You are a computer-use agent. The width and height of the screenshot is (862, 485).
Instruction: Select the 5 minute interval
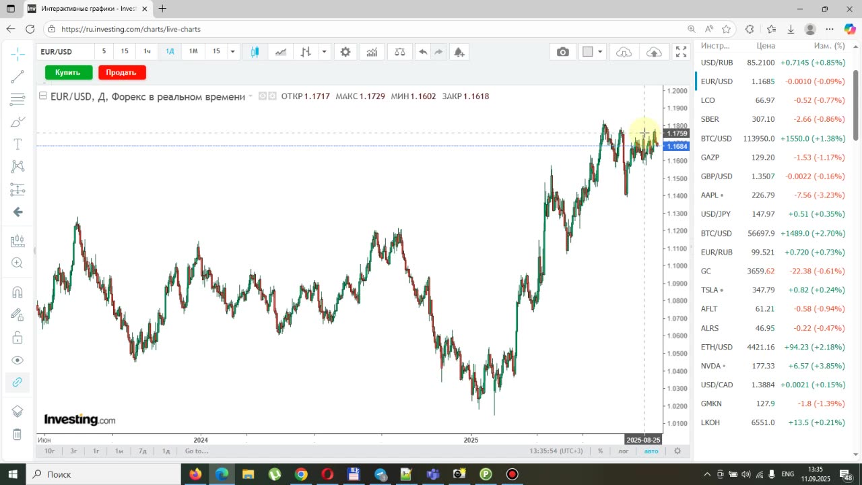(x=104, y=52)
